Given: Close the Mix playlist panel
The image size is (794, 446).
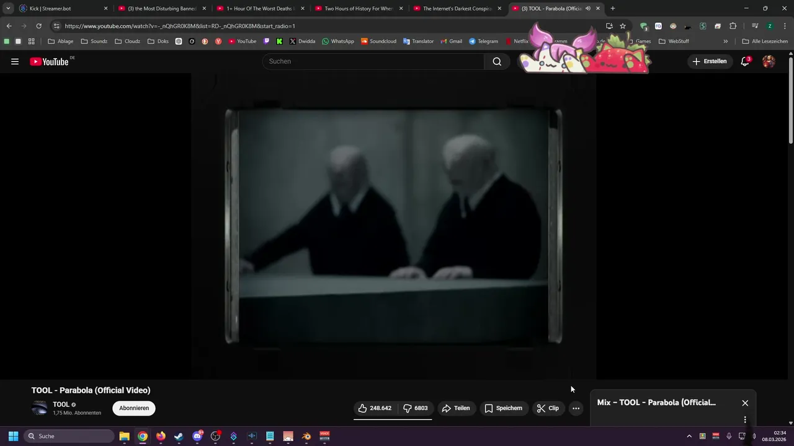Looking at the screenshot, I should click(x=745, y=403).
